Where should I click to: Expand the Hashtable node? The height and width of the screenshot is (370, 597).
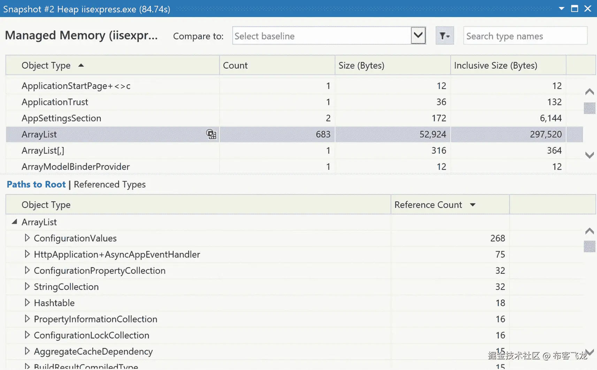tap(27, 303)
